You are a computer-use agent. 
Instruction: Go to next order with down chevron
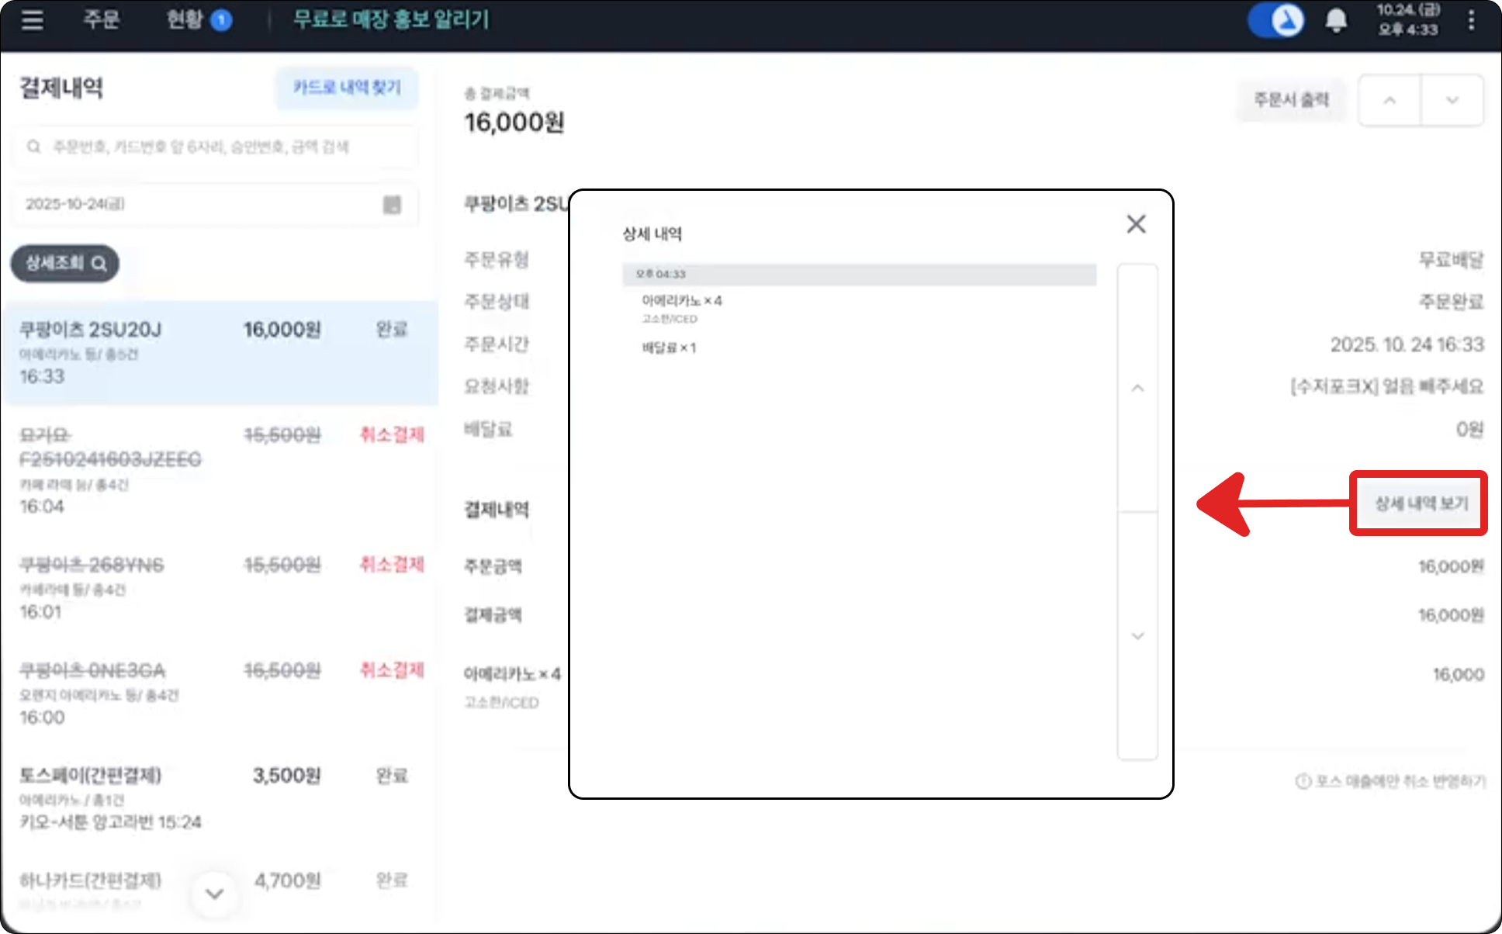[x=1452, y=100]
